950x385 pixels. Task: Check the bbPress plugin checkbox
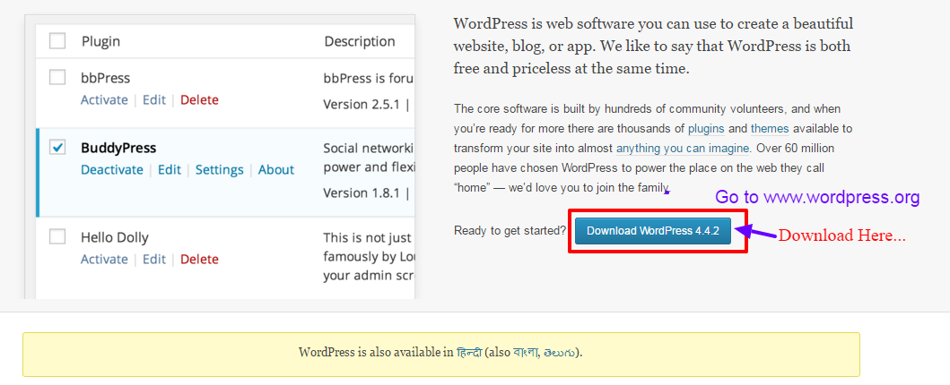coord(57,77)
